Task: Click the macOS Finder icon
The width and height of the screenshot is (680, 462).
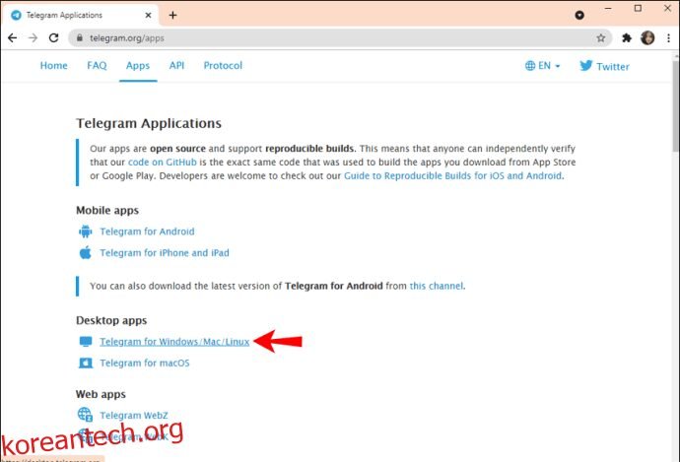Action: point(85,363)
